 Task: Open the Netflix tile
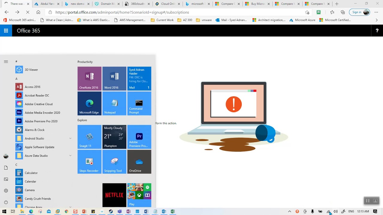point(114,195)
